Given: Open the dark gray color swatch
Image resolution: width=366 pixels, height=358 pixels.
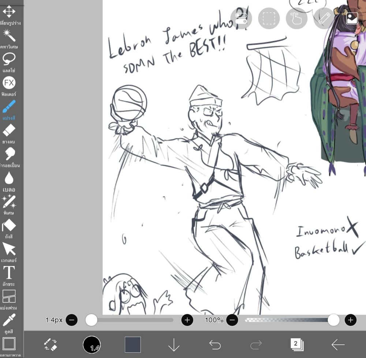Looking at the screenshot, I should point(133,344).
